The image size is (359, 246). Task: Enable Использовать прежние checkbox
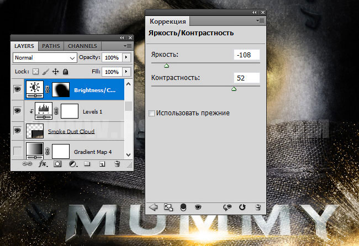tap(151, 113)
